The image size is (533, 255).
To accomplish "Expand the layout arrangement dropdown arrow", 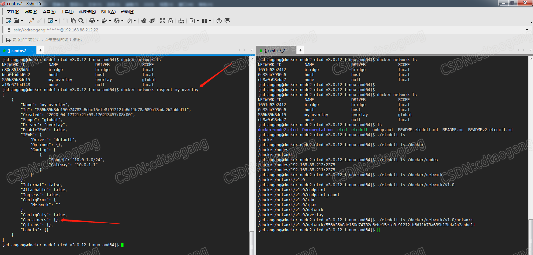I will click(x=210, y=21).
